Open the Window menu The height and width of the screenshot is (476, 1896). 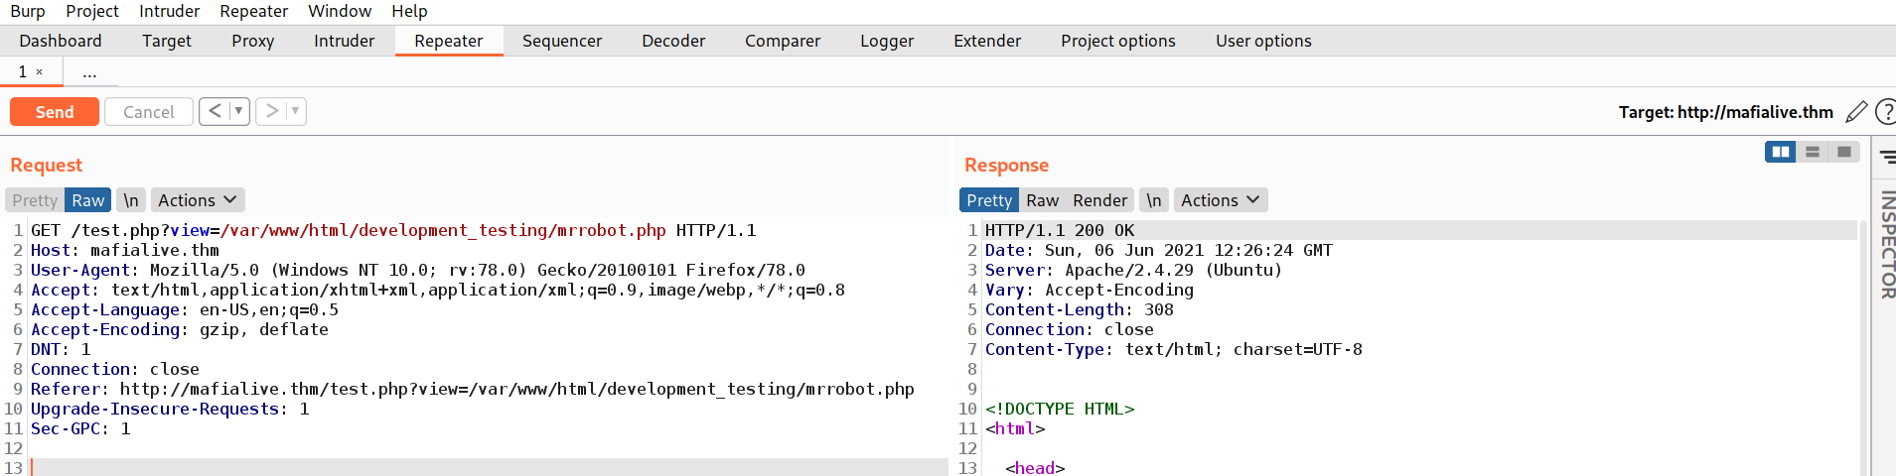pyautogui.click(x=340, y=11)
